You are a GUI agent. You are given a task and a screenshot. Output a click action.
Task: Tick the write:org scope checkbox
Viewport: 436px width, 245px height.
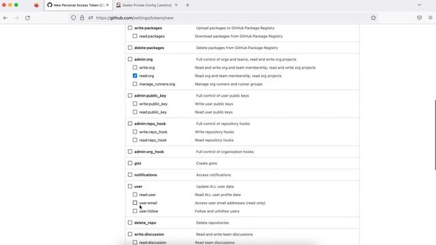pyautogui.click(x=135, y=67)
